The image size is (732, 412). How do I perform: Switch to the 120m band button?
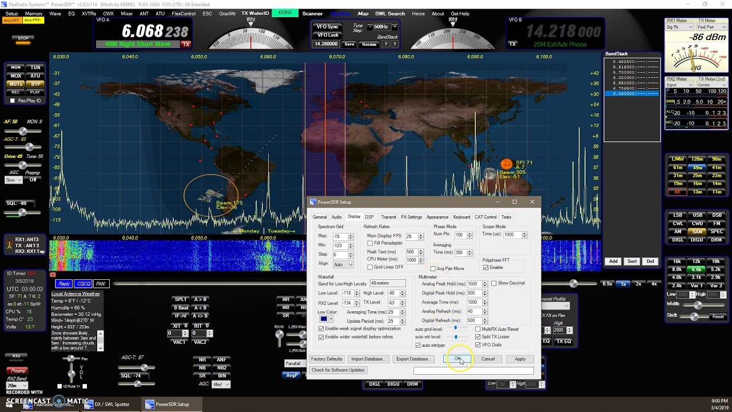[697, 159]
